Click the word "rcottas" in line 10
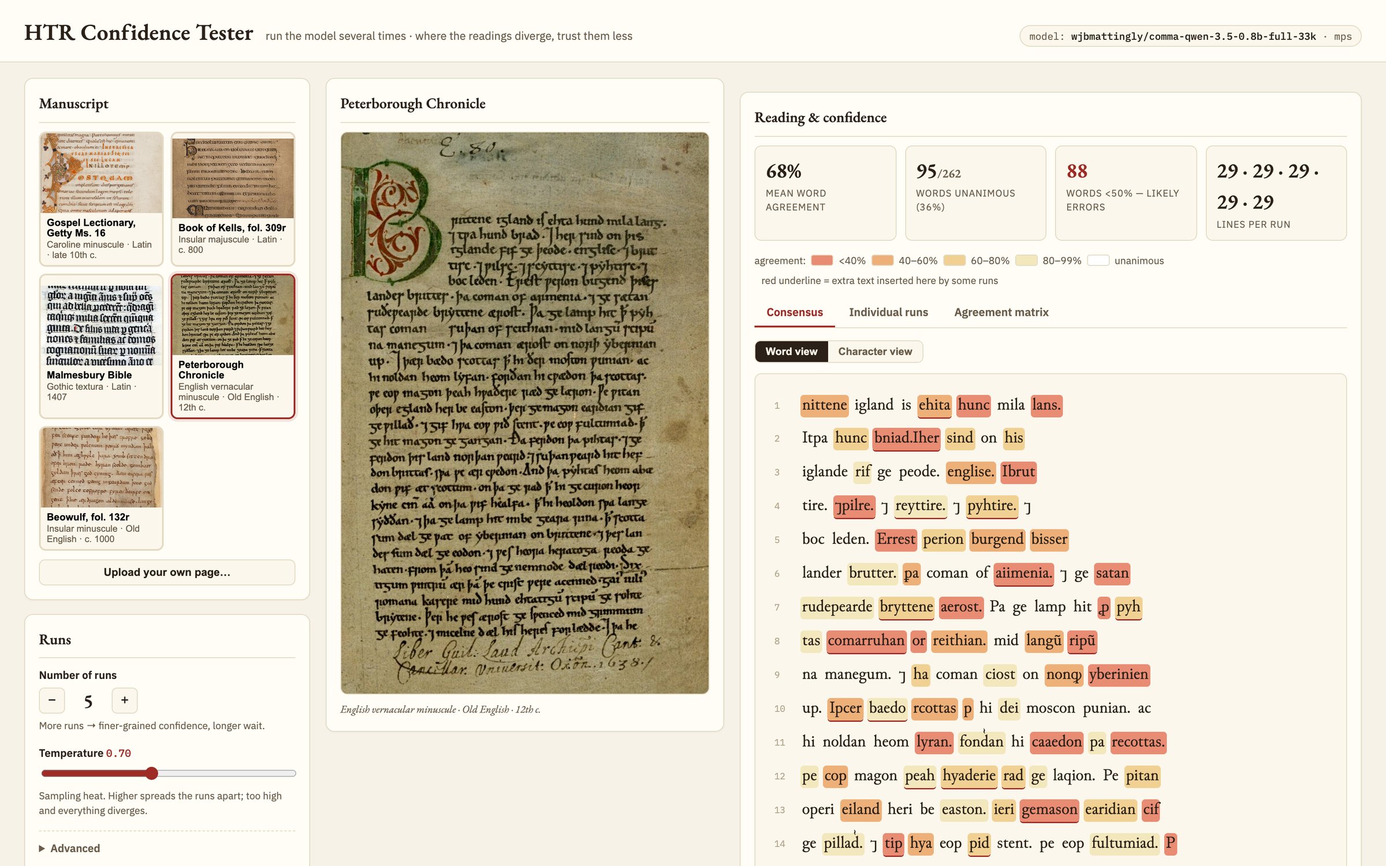1386x866 pixels. (x=934, y=708)
